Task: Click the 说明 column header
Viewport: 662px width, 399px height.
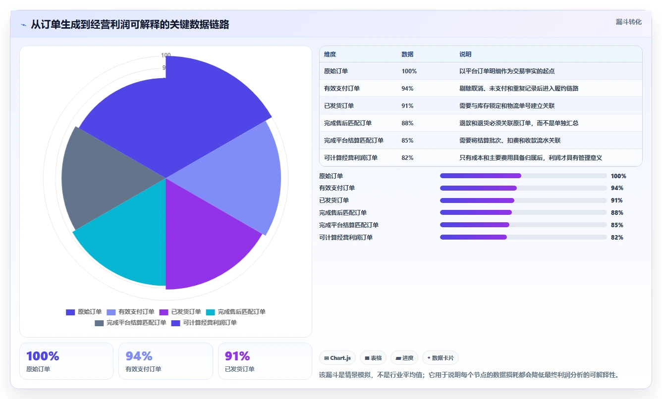Action: pyautogui.click(x=465, y=54)
